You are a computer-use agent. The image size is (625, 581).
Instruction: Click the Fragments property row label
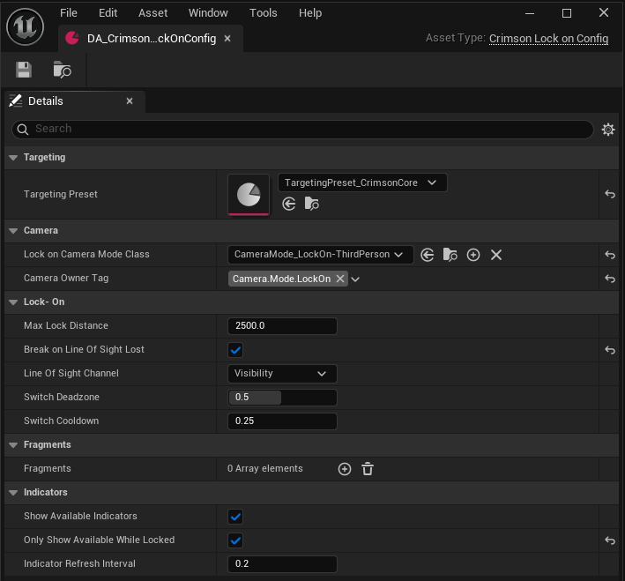coord(48,468)
